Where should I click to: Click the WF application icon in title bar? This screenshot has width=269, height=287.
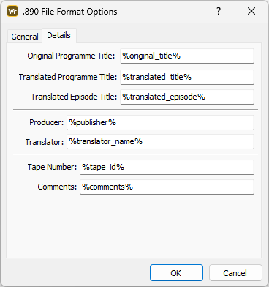pos(12,11)
